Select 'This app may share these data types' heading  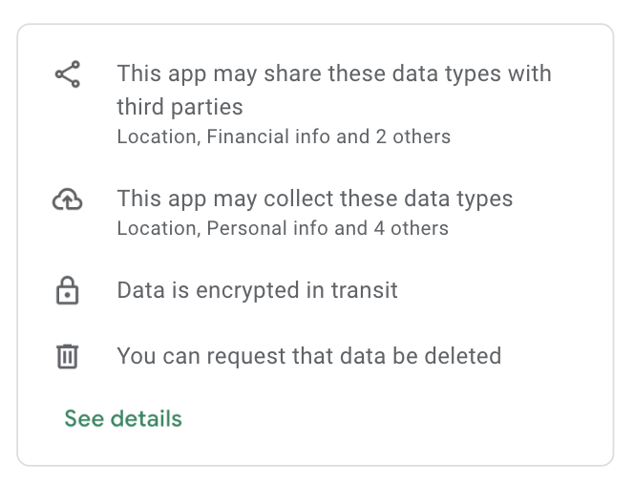point(334,74)
